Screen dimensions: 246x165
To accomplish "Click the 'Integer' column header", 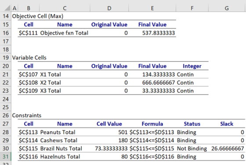I will 192,66.
